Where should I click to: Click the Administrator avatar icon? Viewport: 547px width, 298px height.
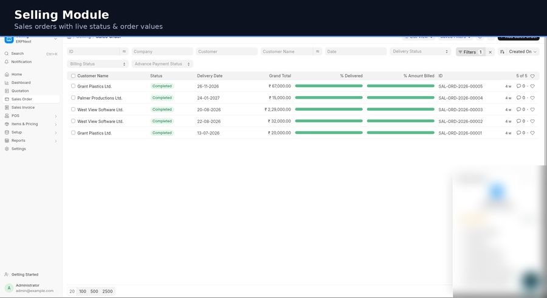point(9,288)
